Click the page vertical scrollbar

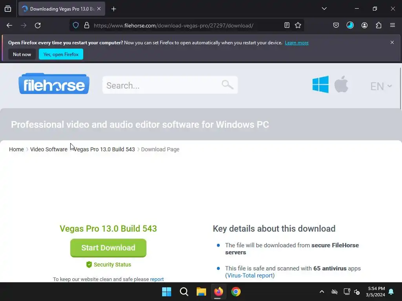(x=400, y=88)
